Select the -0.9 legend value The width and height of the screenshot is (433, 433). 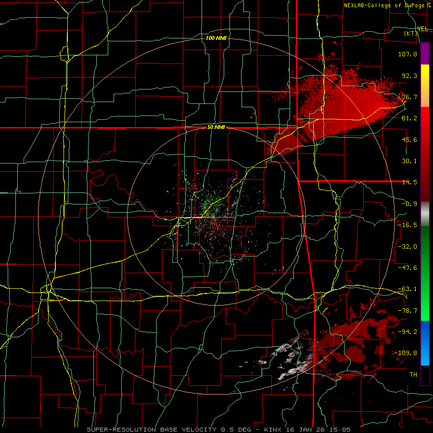coord(409,204)
